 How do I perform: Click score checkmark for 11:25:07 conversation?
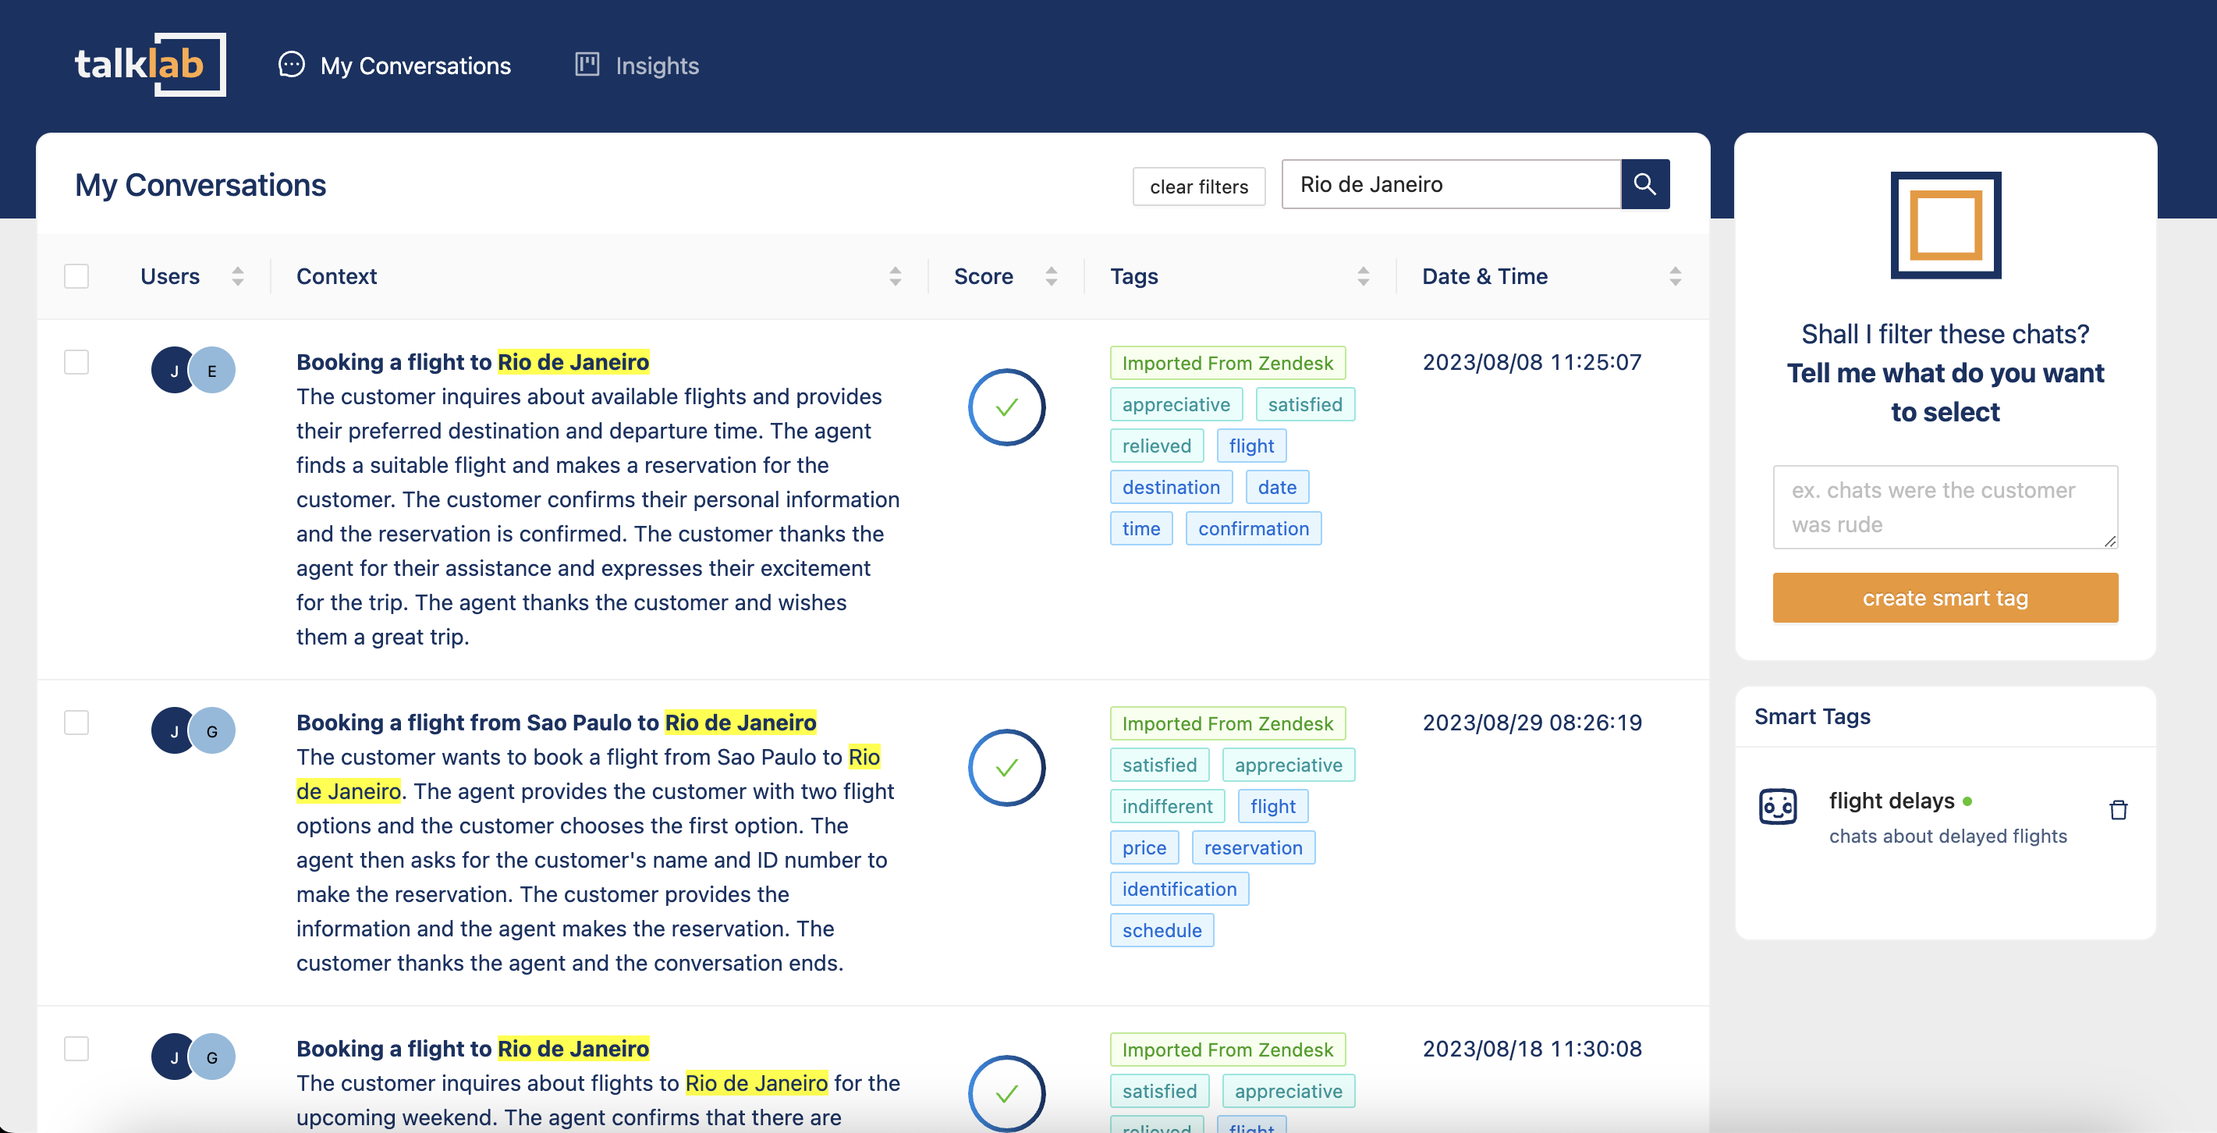coord(1006,407)
